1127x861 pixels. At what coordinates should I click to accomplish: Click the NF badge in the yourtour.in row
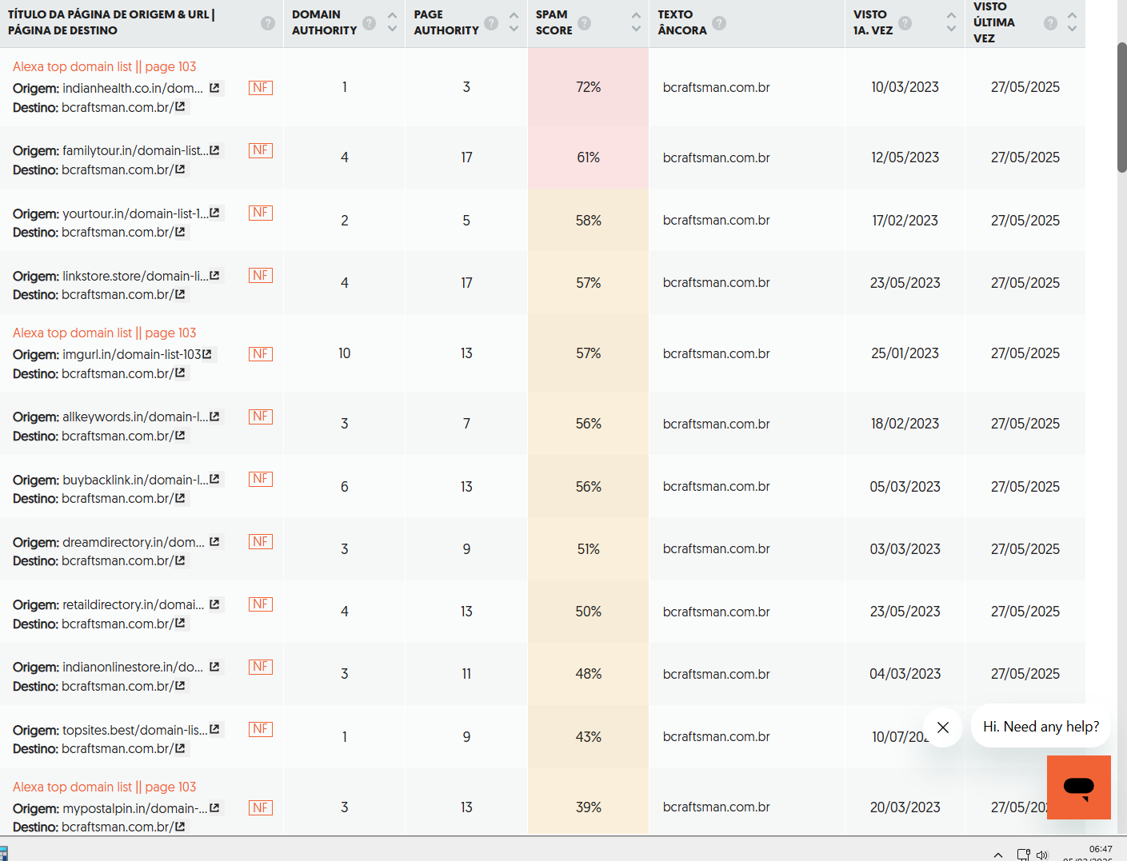pyautogui.click(x=260, y=213)
